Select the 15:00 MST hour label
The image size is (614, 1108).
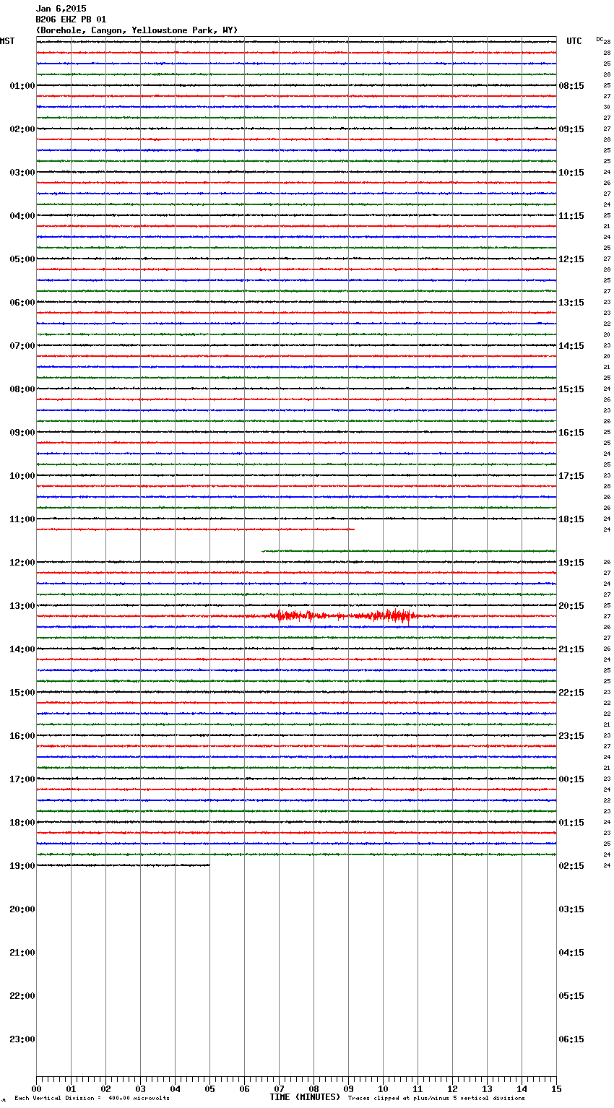[x=22, y=693]
